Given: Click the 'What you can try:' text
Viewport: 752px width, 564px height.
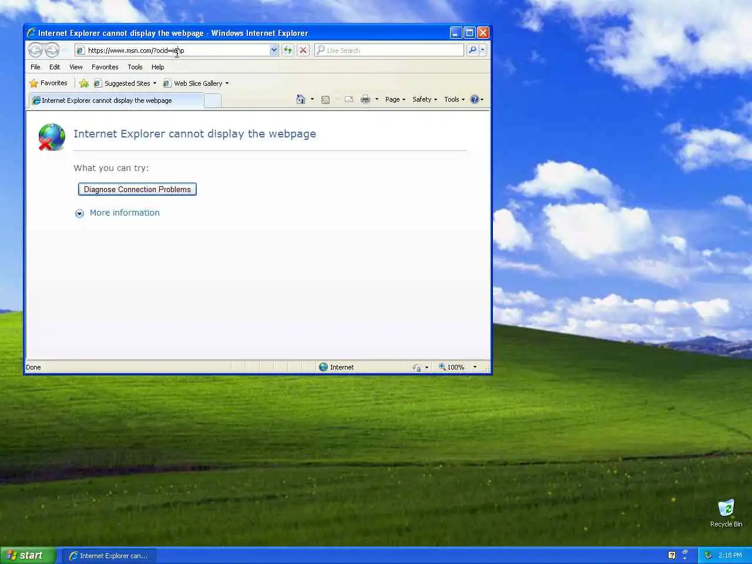Looking at the screenshot, I should (x=111, y=168).
